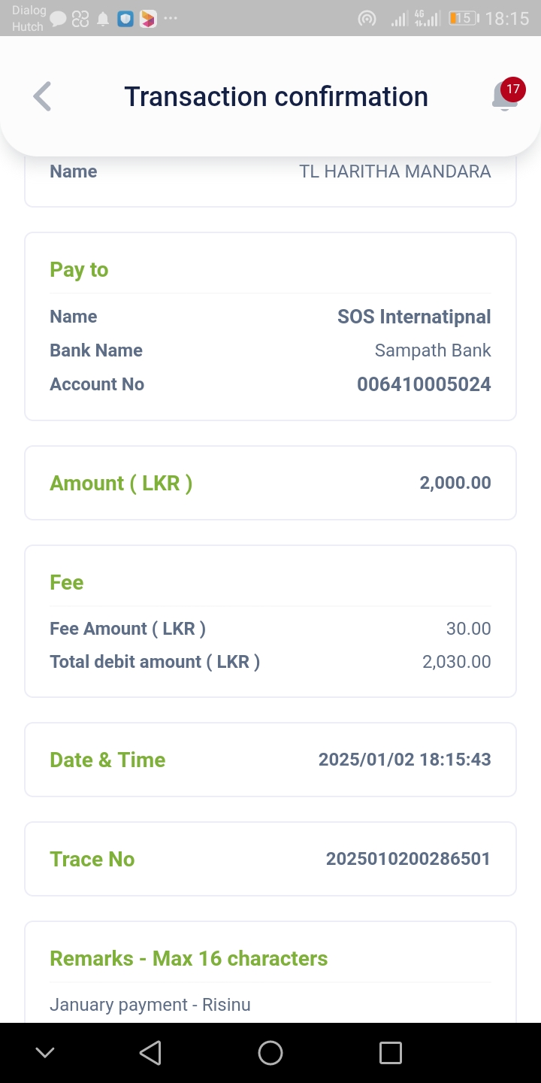Tap the payee name SOS Internatipnal
Image resolution: width=541 pixels, height=1083 pixels.
pyautogui.click(x=414, y=317)
